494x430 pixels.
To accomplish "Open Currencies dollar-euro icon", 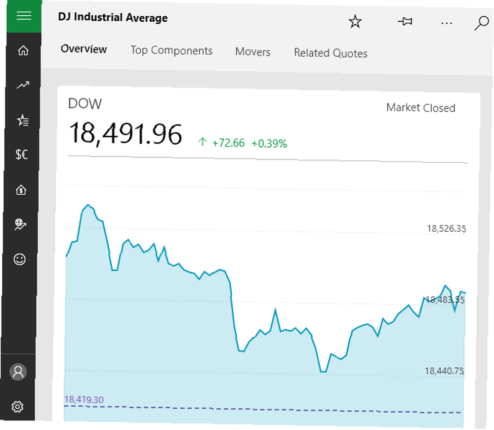I will click(x=22, y=155).
